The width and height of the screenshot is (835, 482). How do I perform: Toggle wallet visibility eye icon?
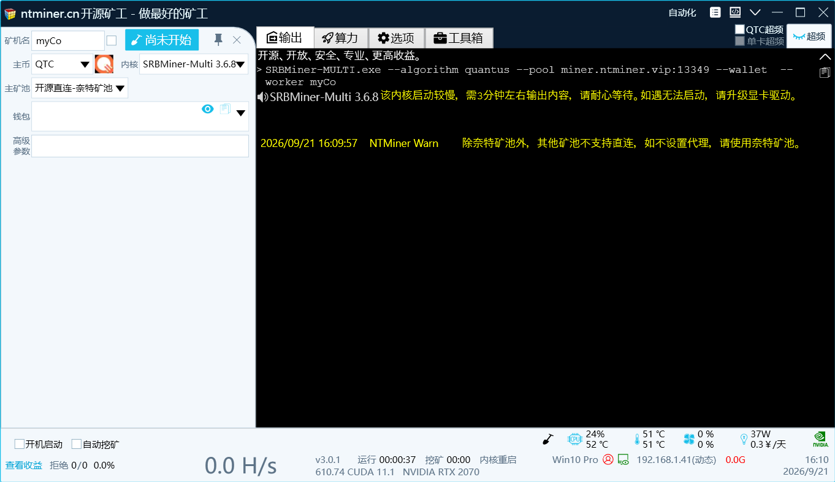(208, 109)
